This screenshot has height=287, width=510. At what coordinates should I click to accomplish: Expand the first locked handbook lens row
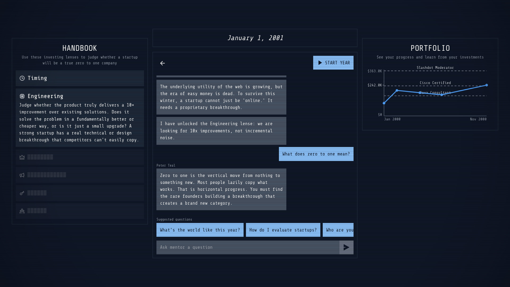tap(80, 157)
